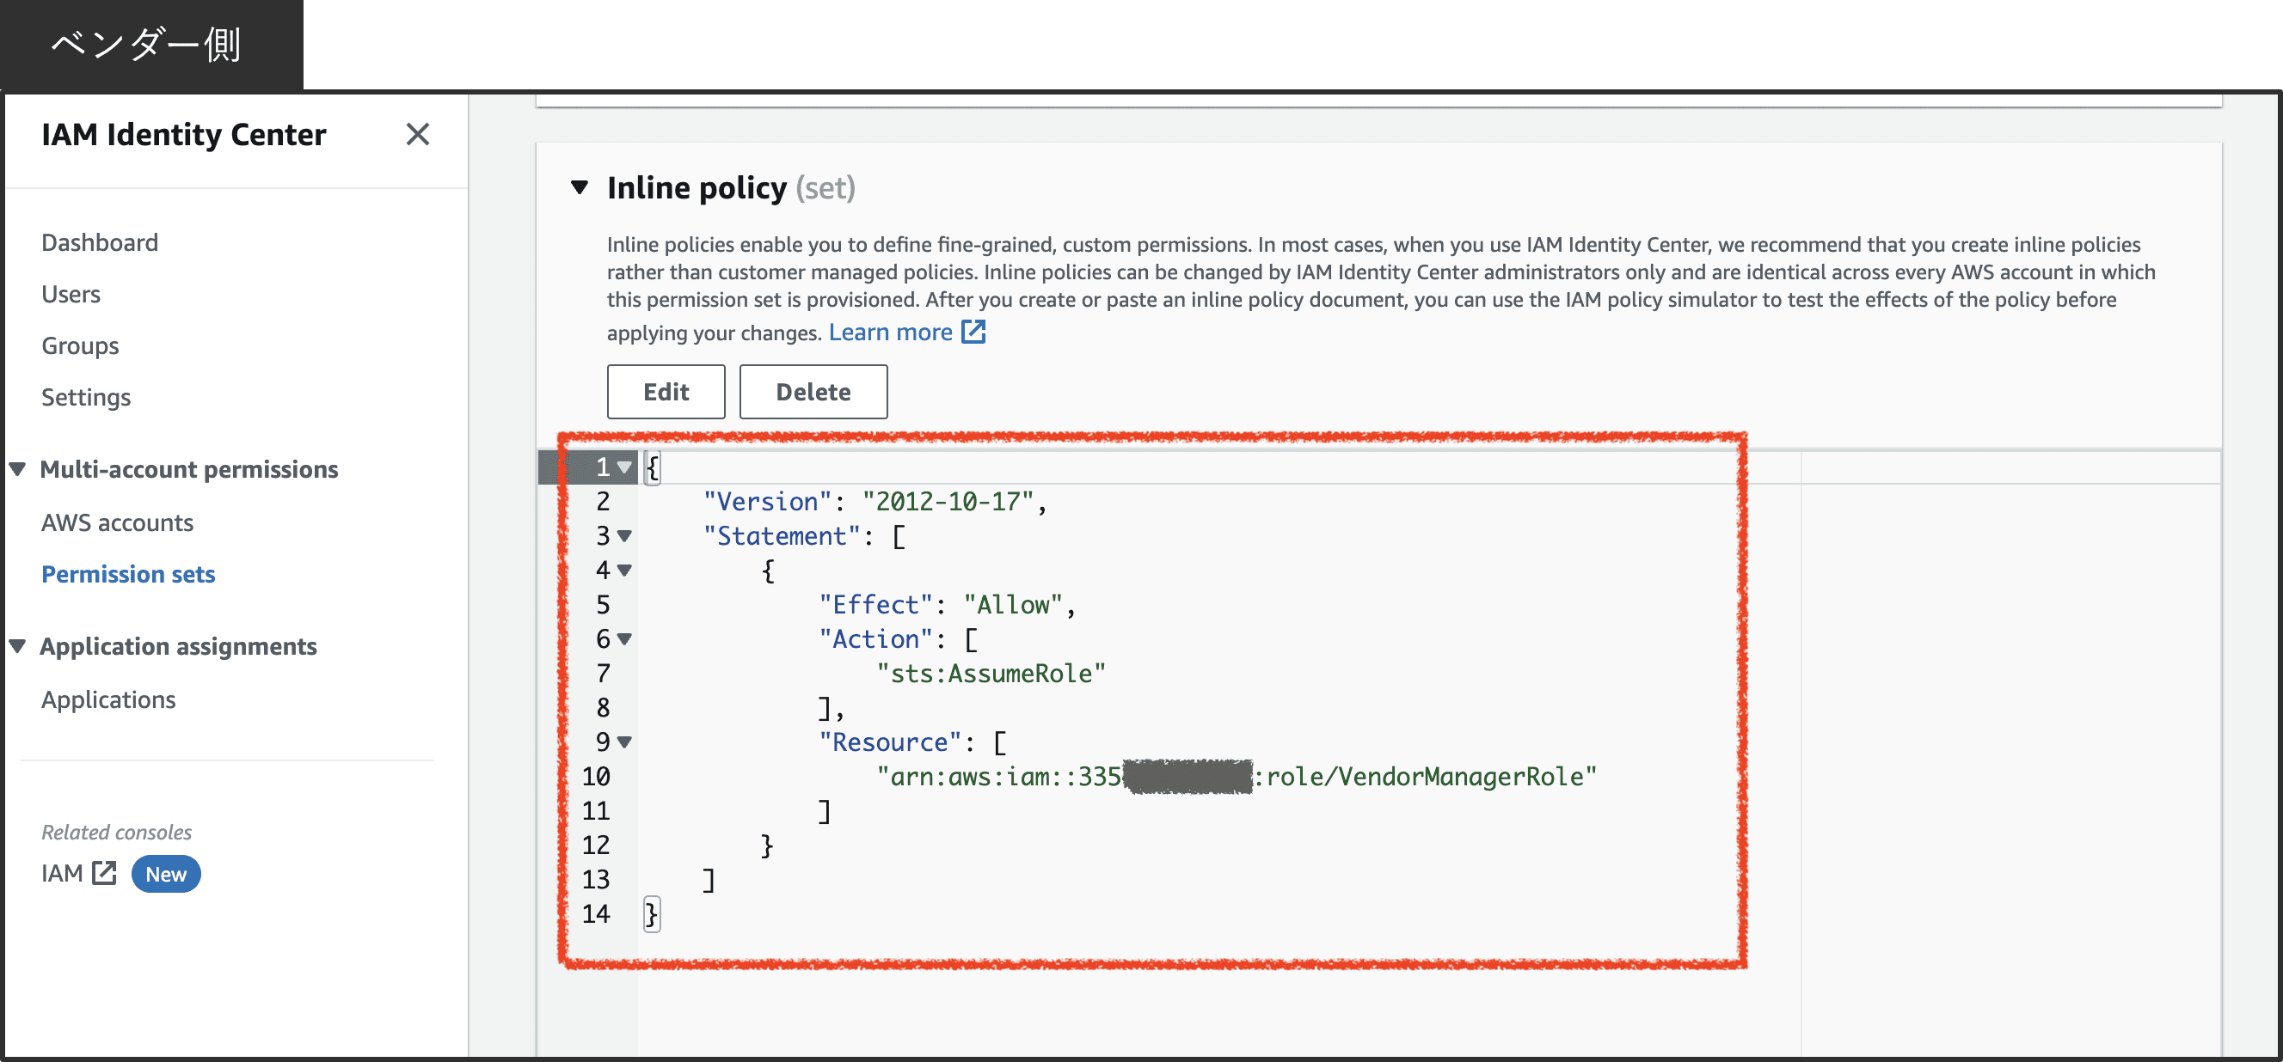
Task: Click the "sts:AssumeRole" action text
Action: click(x=991, y=673)
